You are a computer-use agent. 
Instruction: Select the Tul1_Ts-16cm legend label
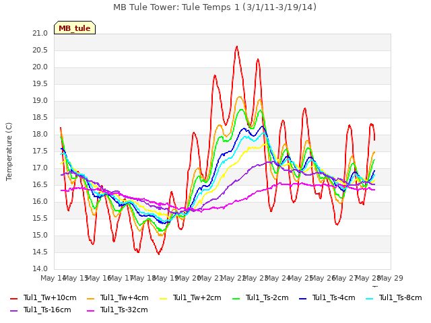tap(47, 310)
